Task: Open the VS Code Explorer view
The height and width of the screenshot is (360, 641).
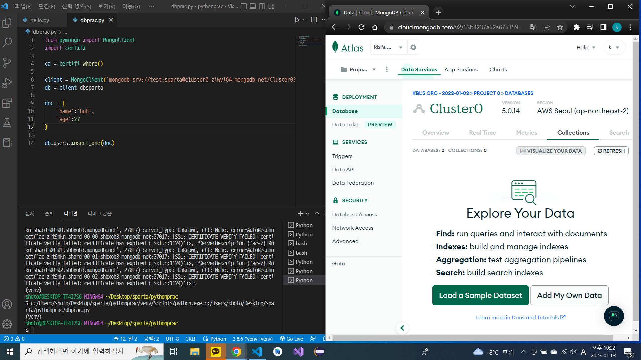Action: tap(7, 23)
